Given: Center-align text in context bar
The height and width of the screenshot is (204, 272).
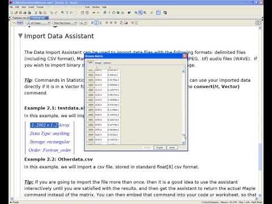Looking at the screenshot, I should coord(111,23).
